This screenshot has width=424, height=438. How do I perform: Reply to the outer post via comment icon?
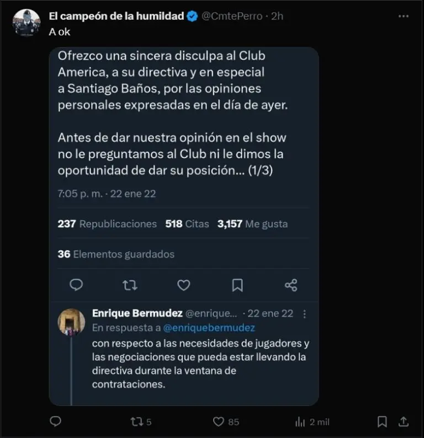point(55,421)
